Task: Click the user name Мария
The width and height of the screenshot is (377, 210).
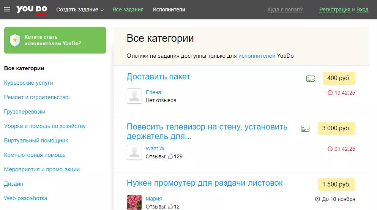Action: [x=154, y=199]
